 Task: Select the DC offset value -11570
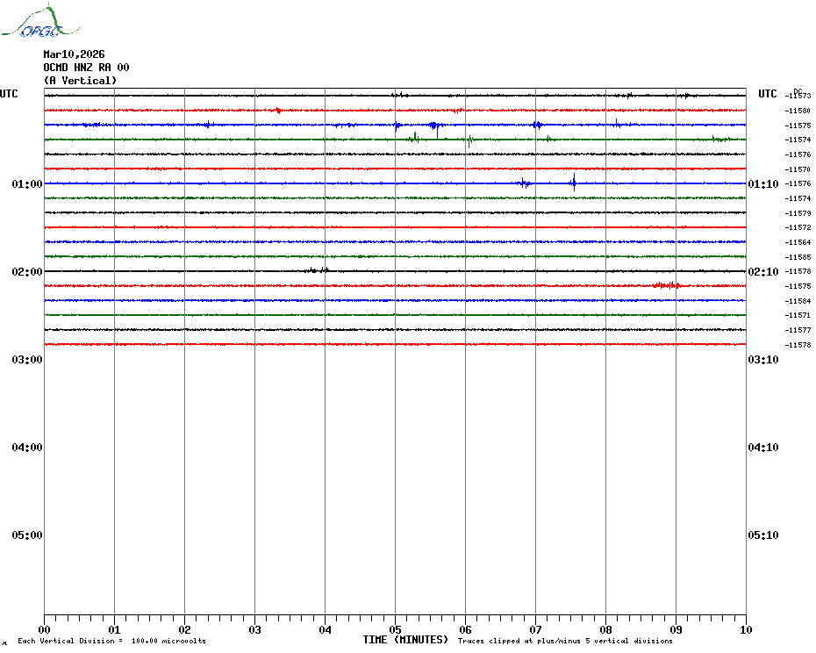coord(798,169)
